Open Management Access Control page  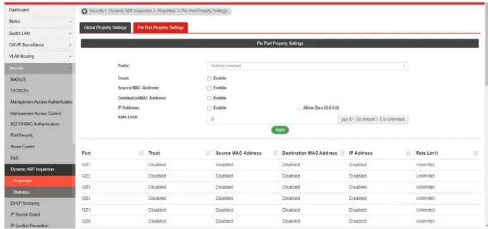[36, 113]
